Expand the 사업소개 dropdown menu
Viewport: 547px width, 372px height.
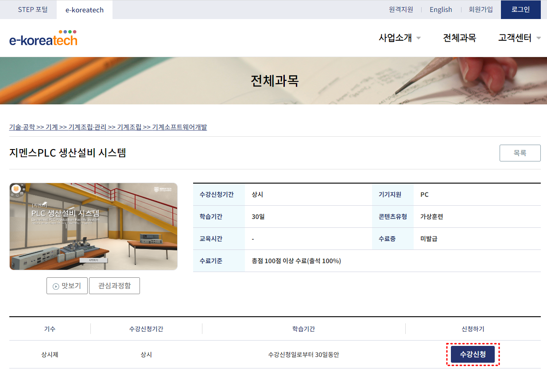[x=400, y=38]
